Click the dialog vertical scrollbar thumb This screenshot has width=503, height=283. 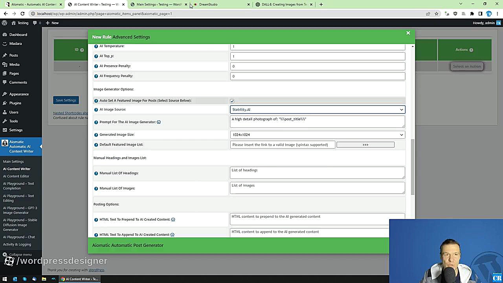pyautogui.click(x=412, y=167)
